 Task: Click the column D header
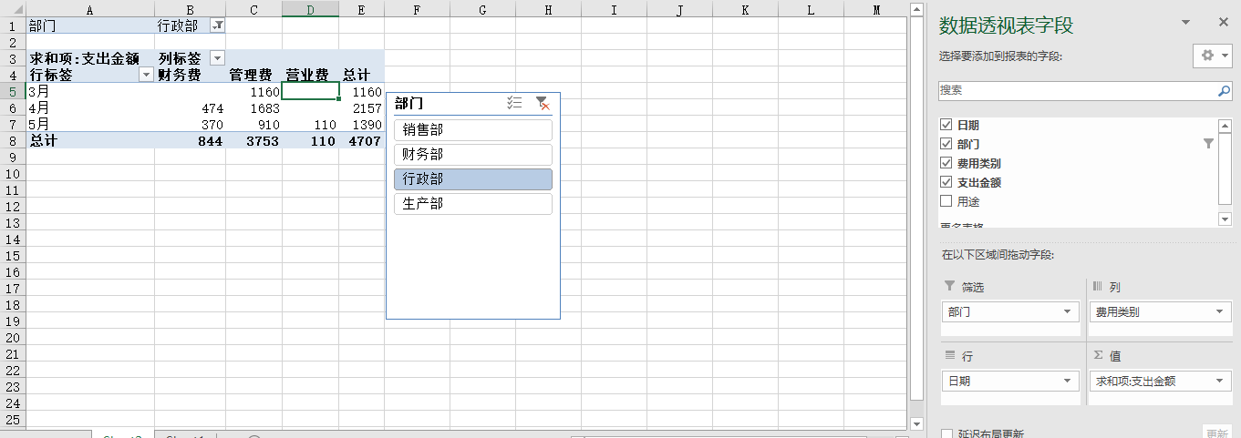click(310, 9)
